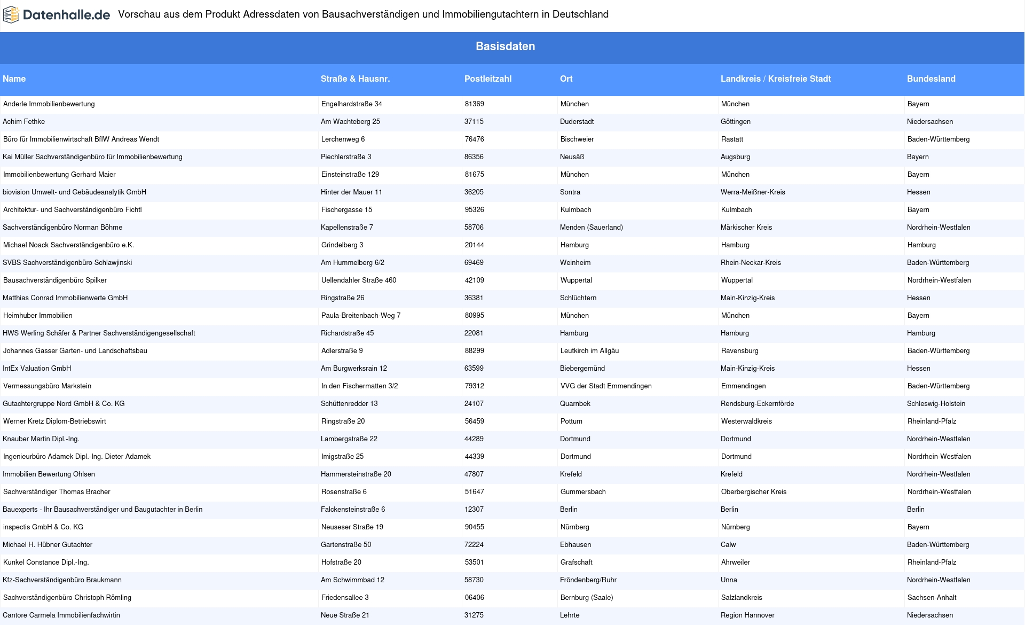The image size is (1025, 625).
Task: Click the Landkreis / Kreisfreie Stadt header
Action: pos(776,79)
